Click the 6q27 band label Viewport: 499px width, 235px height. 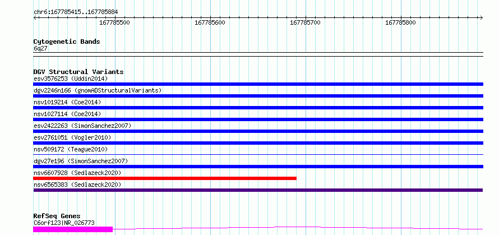(x=41, y=48)
